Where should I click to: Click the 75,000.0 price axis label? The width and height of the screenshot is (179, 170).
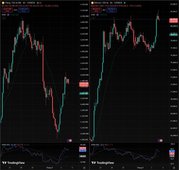174,62
